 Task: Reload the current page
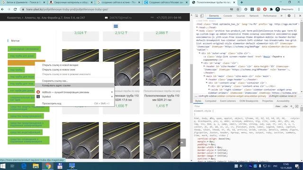point(15,9)
